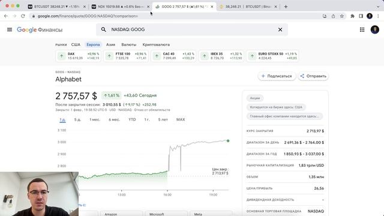Image resolution: width=384 pixels, height=216 pixels.
Task: Click the NASDAQ breadcrumb link
Action: click(74, 72)
